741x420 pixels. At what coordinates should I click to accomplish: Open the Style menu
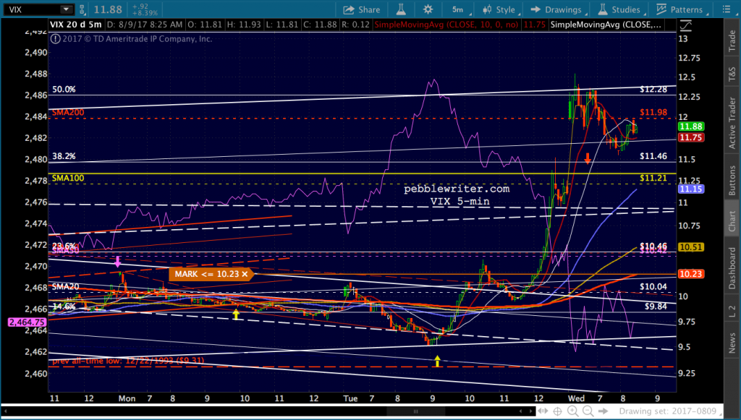point(499,9)
